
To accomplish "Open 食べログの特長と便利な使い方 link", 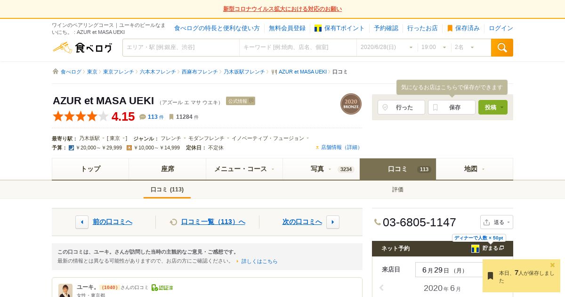I will (217, 28).
